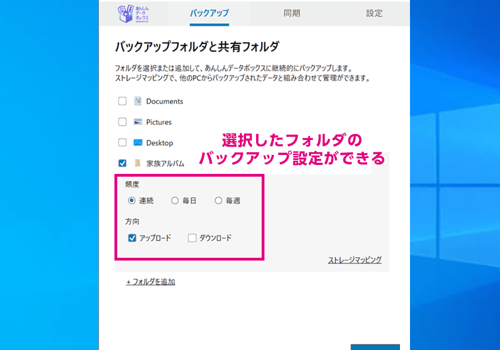Click the Documents folder icon
This screenshot has height=350, width=500.
(138, 101)
